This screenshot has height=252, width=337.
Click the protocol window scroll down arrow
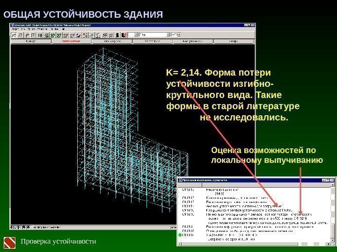[x=333, y=240]
